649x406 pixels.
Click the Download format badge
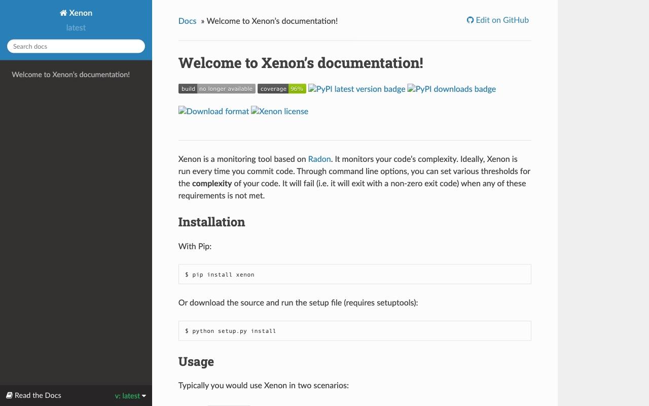point(213,111)
